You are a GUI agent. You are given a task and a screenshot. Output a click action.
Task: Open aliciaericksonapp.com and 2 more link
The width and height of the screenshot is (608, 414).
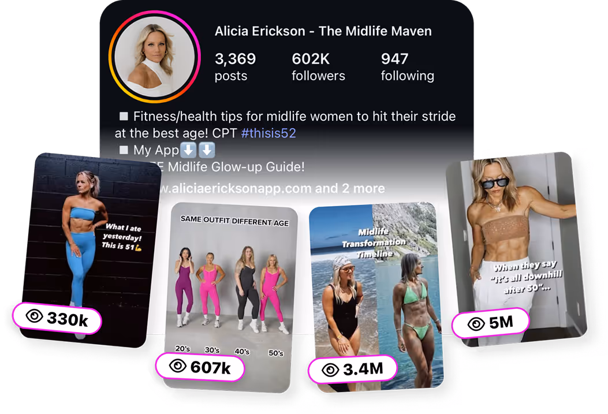coord(271,188)
